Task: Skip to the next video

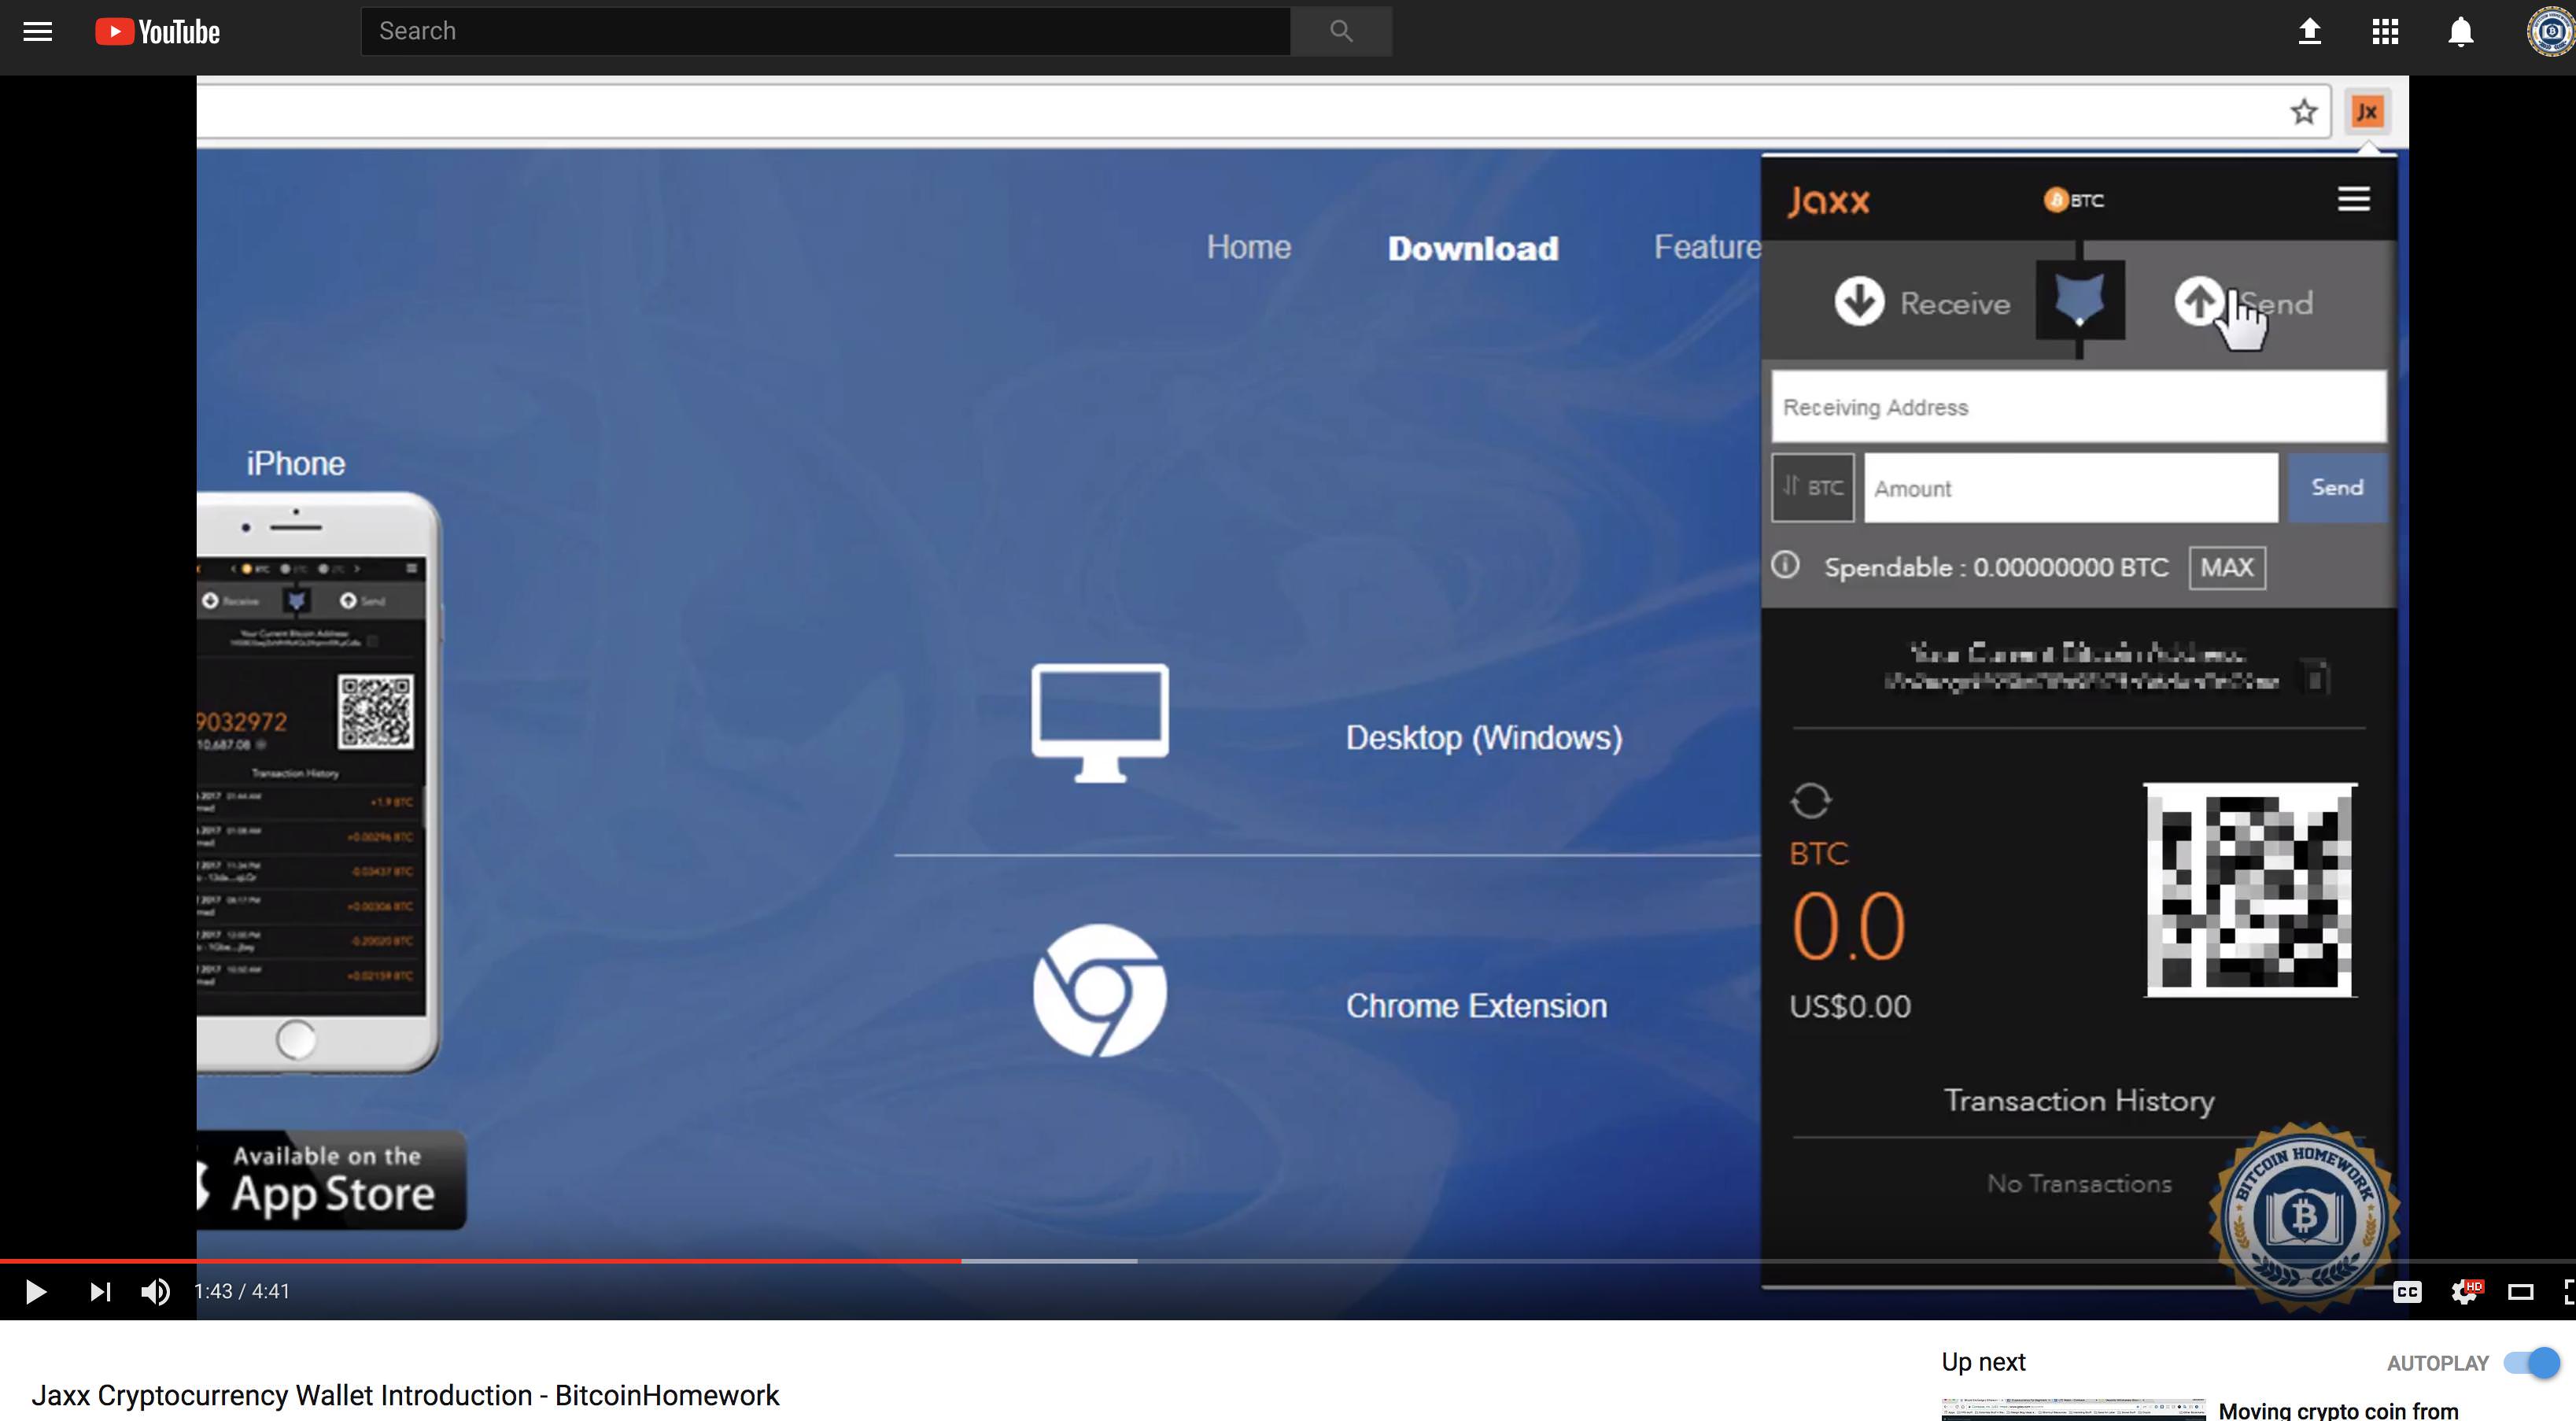Action: [100, 1291]
